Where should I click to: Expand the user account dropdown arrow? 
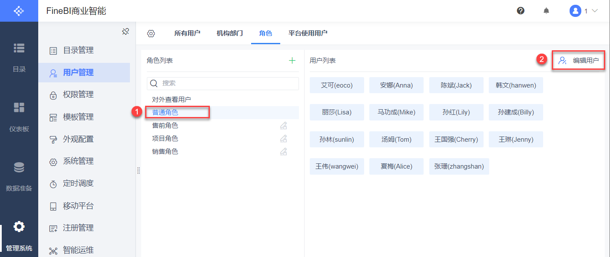(x=595, y=11)
